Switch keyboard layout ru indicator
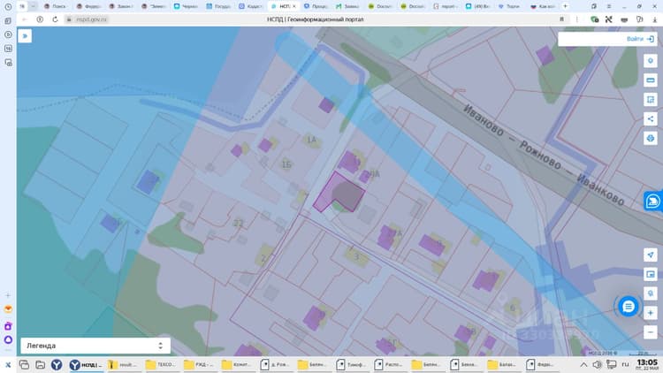663x373 pixels. click(625, 364)
